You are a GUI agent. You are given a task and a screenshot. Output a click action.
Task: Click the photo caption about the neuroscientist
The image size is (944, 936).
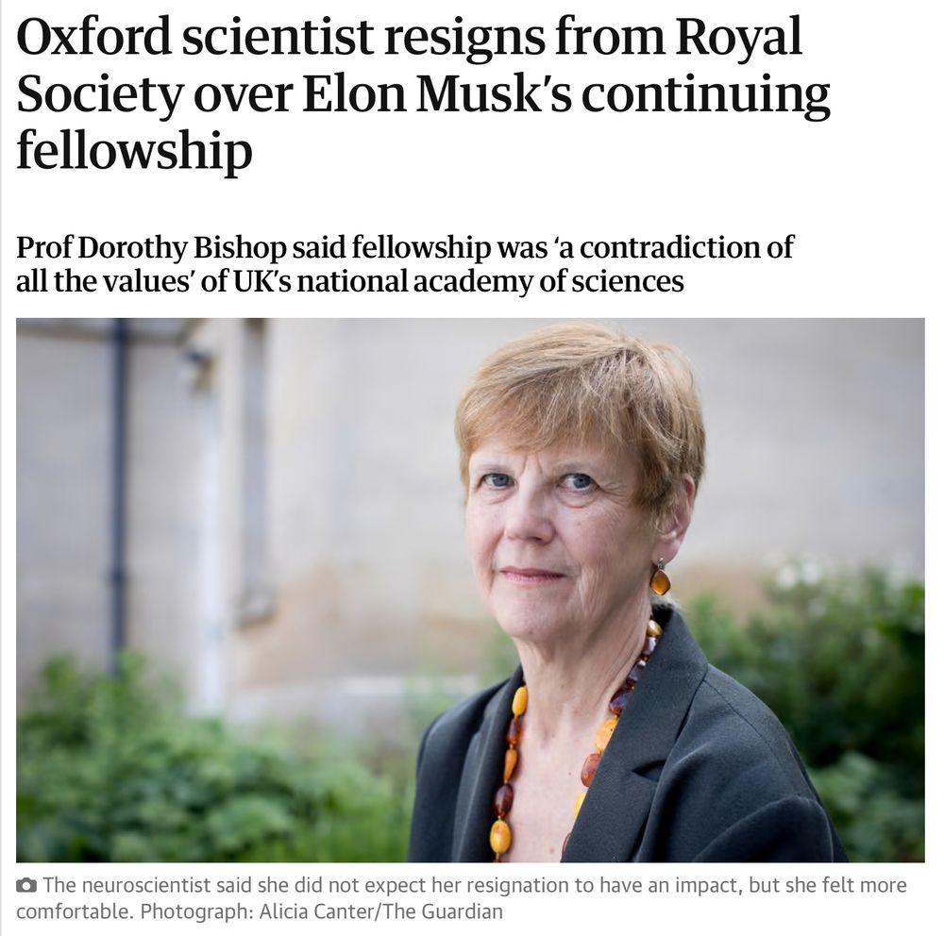462,898
